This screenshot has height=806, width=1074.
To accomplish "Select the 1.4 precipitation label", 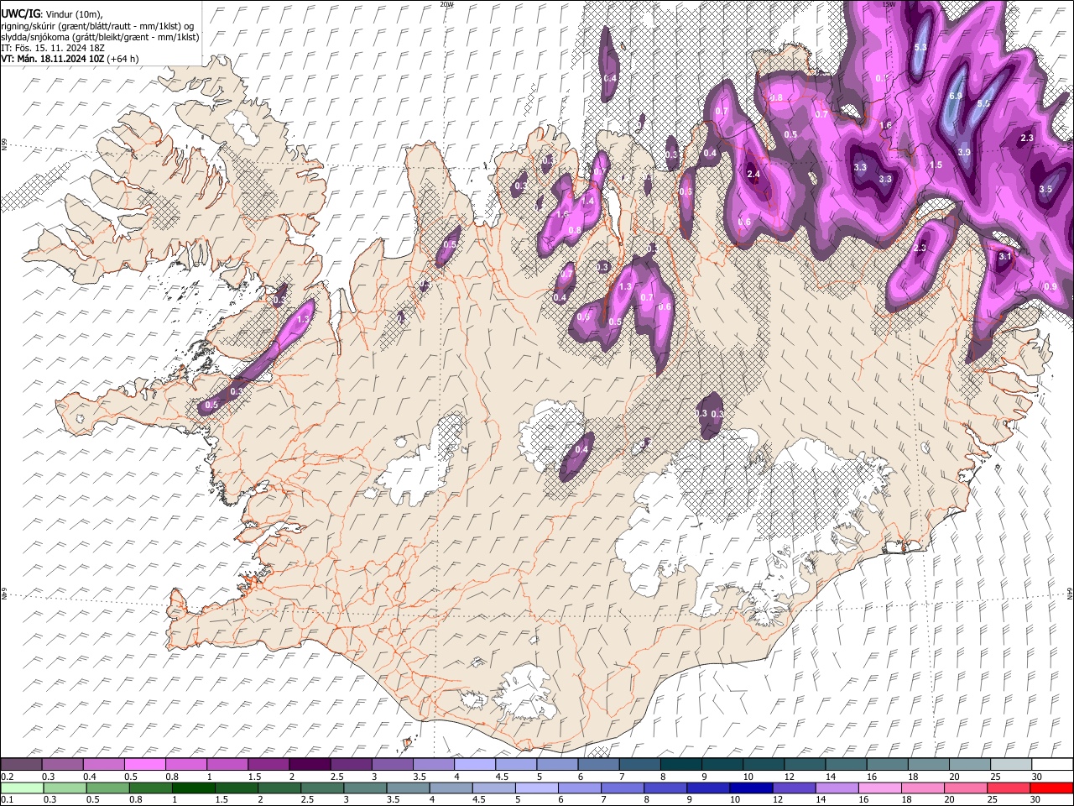I will pyautogui.click(x=588, y=201).
